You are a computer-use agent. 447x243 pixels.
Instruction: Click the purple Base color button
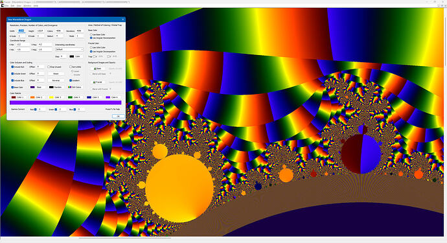[38, 87]
